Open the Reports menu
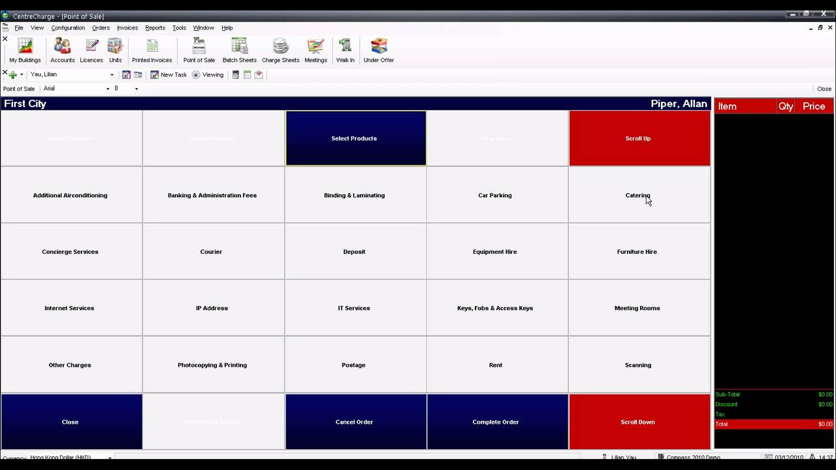836x470 pixels. coord(155,28)
